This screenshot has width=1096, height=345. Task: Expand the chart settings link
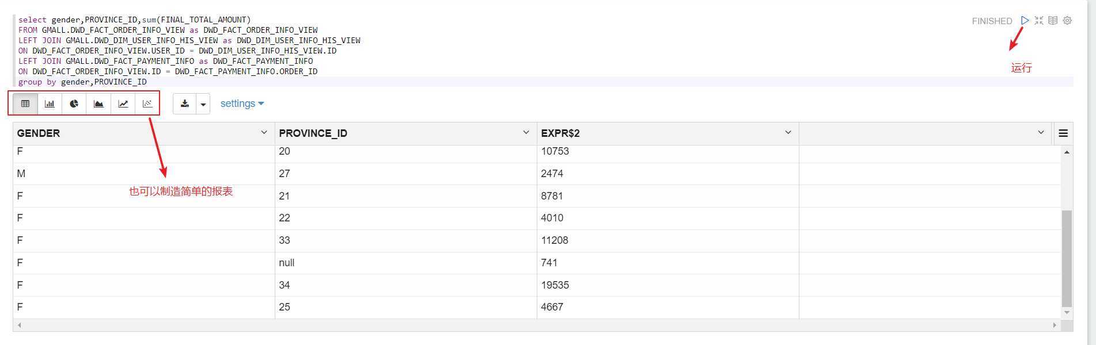pyautogui.click(x=242, y=103)
